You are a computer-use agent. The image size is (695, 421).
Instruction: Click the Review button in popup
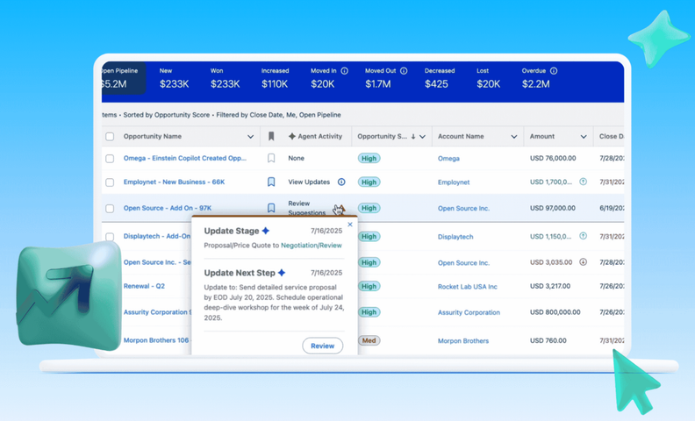322,346
